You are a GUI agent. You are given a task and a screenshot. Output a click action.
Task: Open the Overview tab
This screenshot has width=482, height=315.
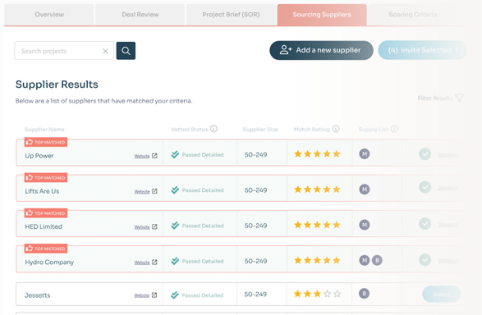click(x=49, y=15)
